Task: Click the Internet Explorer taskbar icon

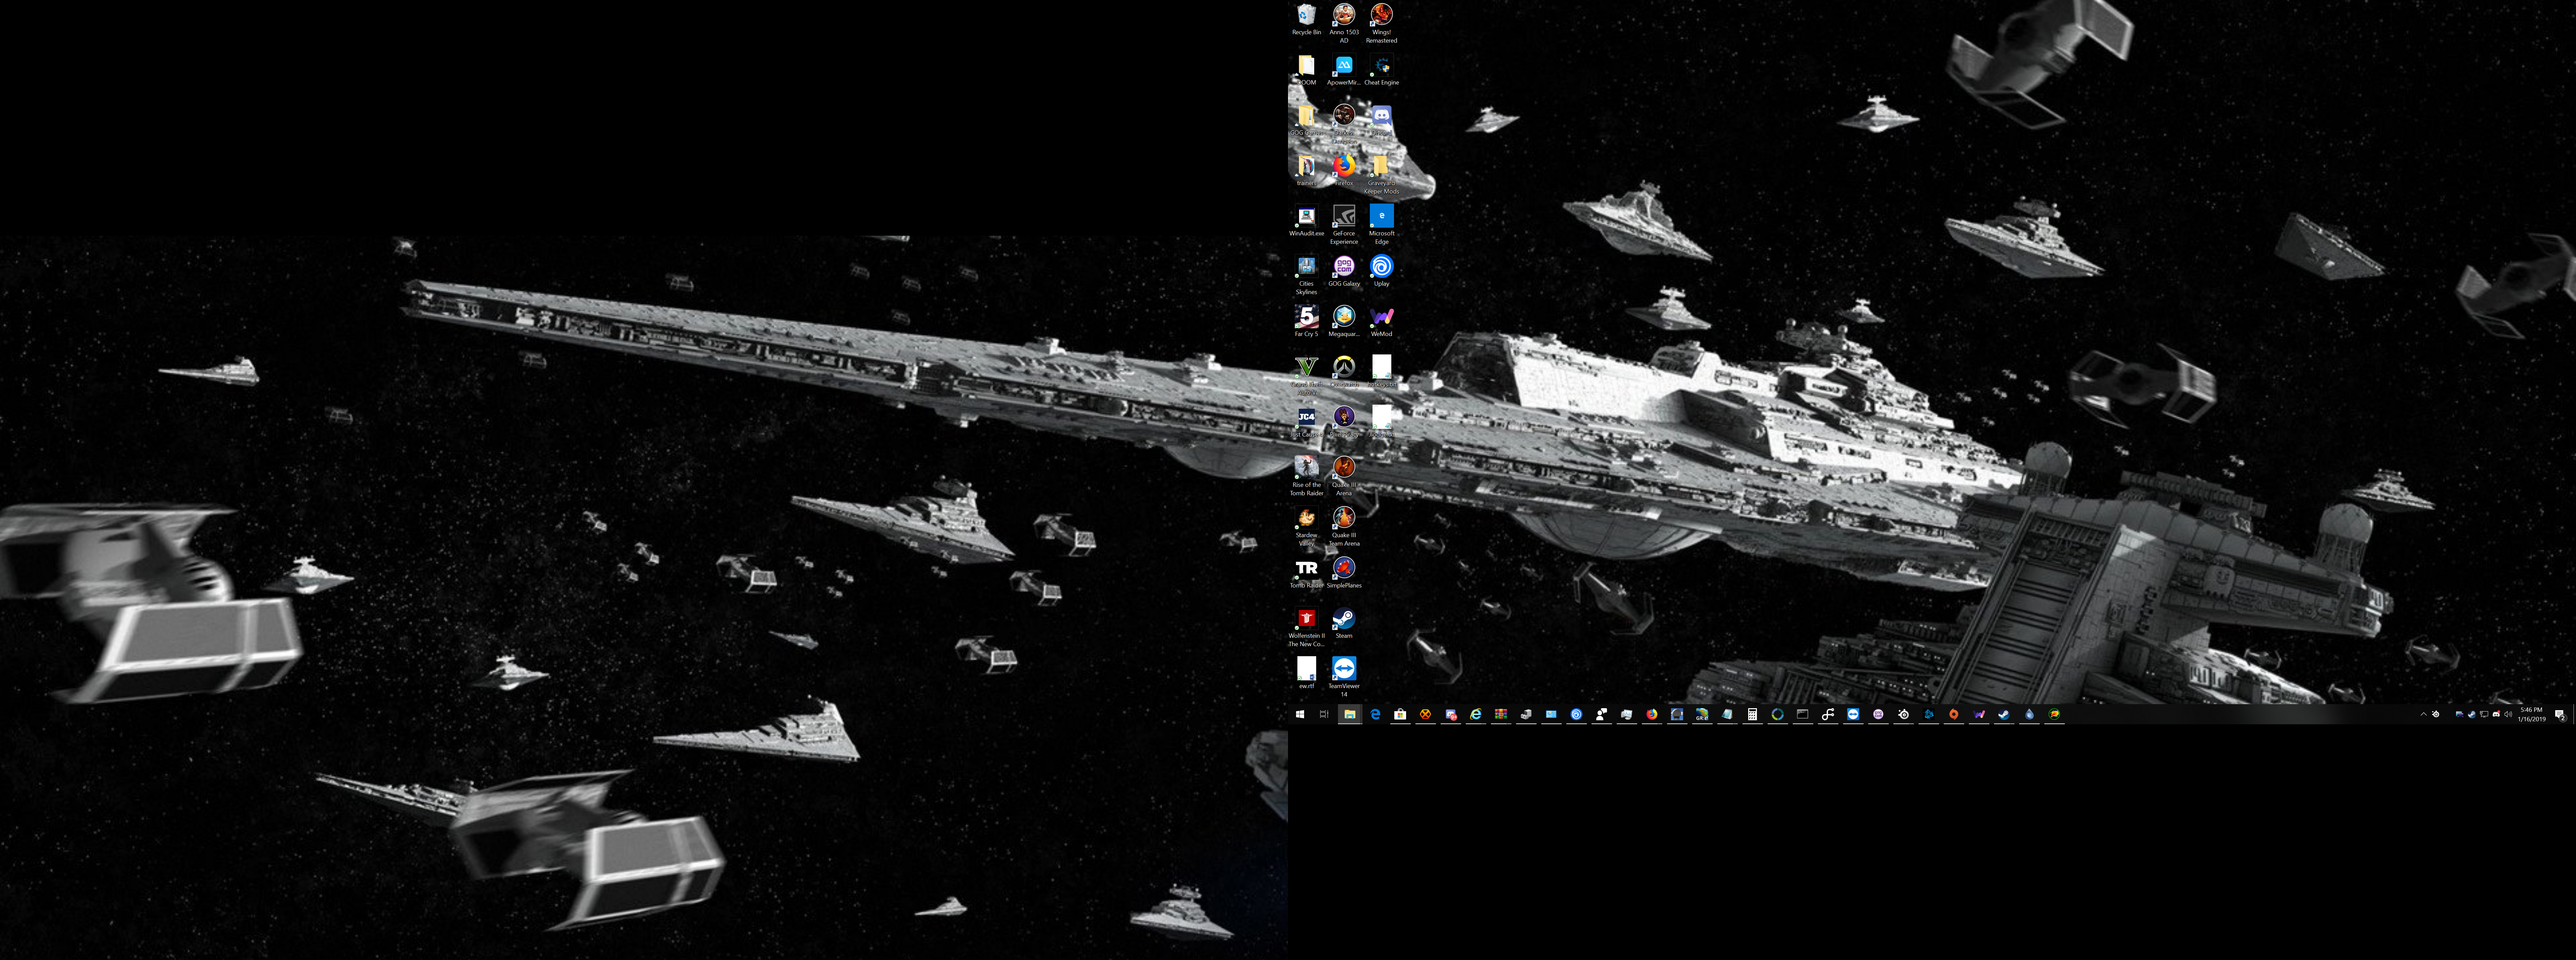Action: click(1476, 714)
